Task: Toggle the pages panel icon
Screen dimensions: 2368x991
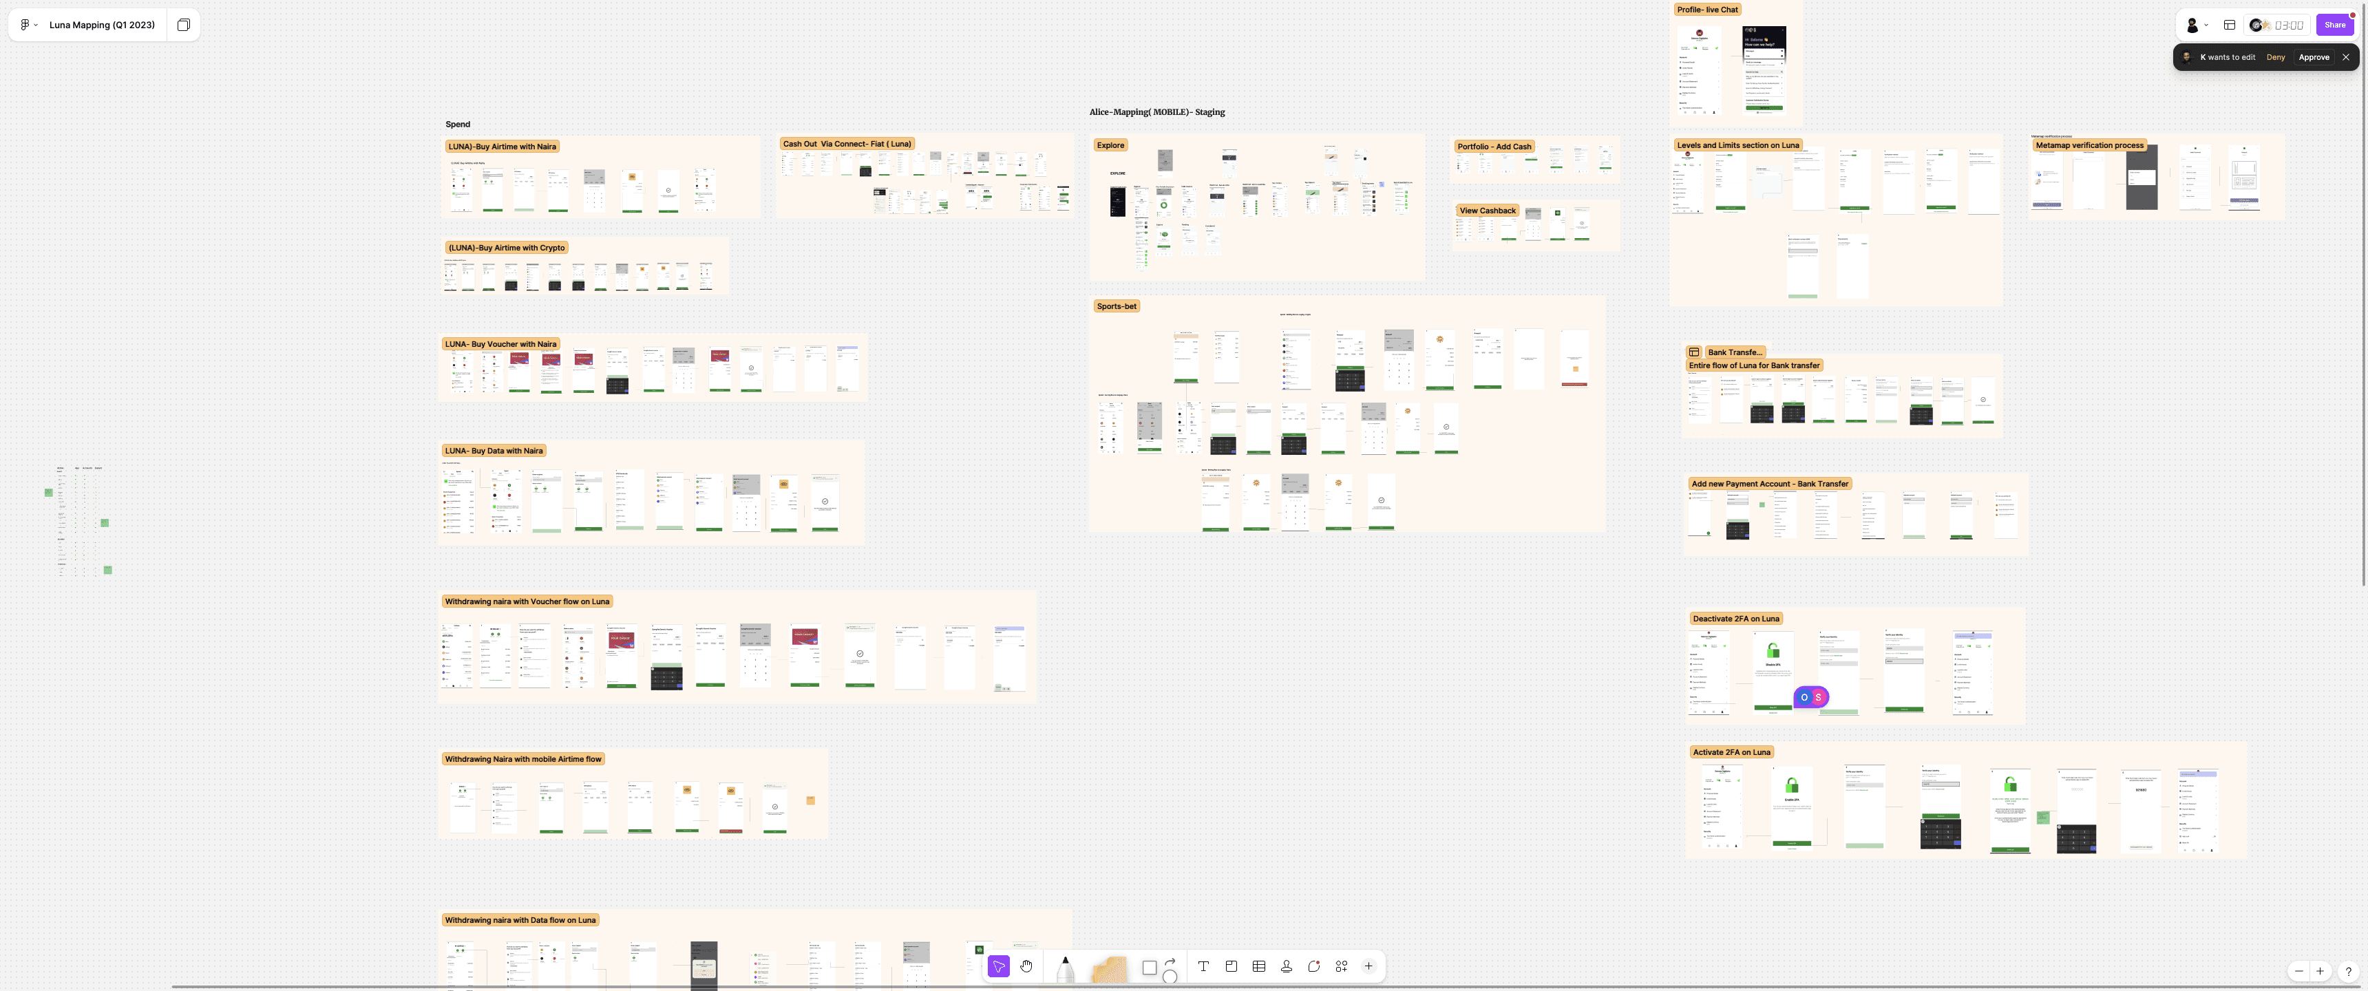Action: pyautogui.click(x=184, y=25)
